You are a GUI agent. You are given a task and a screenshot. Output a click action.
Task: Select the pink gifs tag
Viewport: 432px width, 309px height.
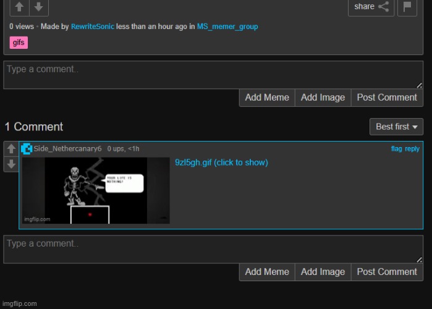click(x=19, y=43)
